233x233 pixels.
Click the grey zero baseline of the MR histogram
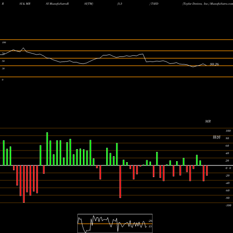coord(116,165)
